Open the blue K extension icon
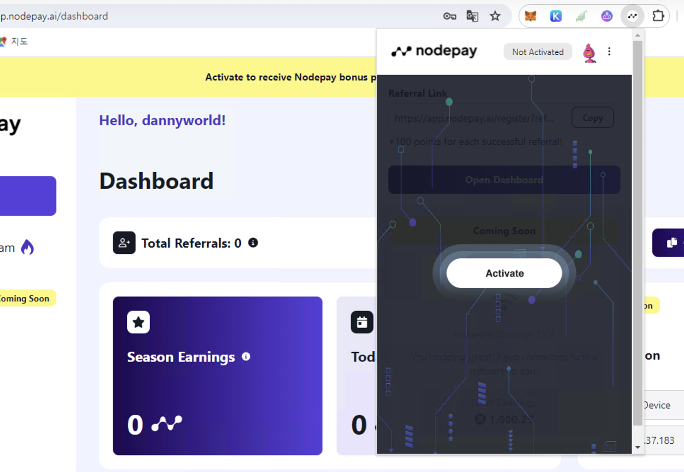The width and height of the screenshot is (684, 472). [556, 16]
